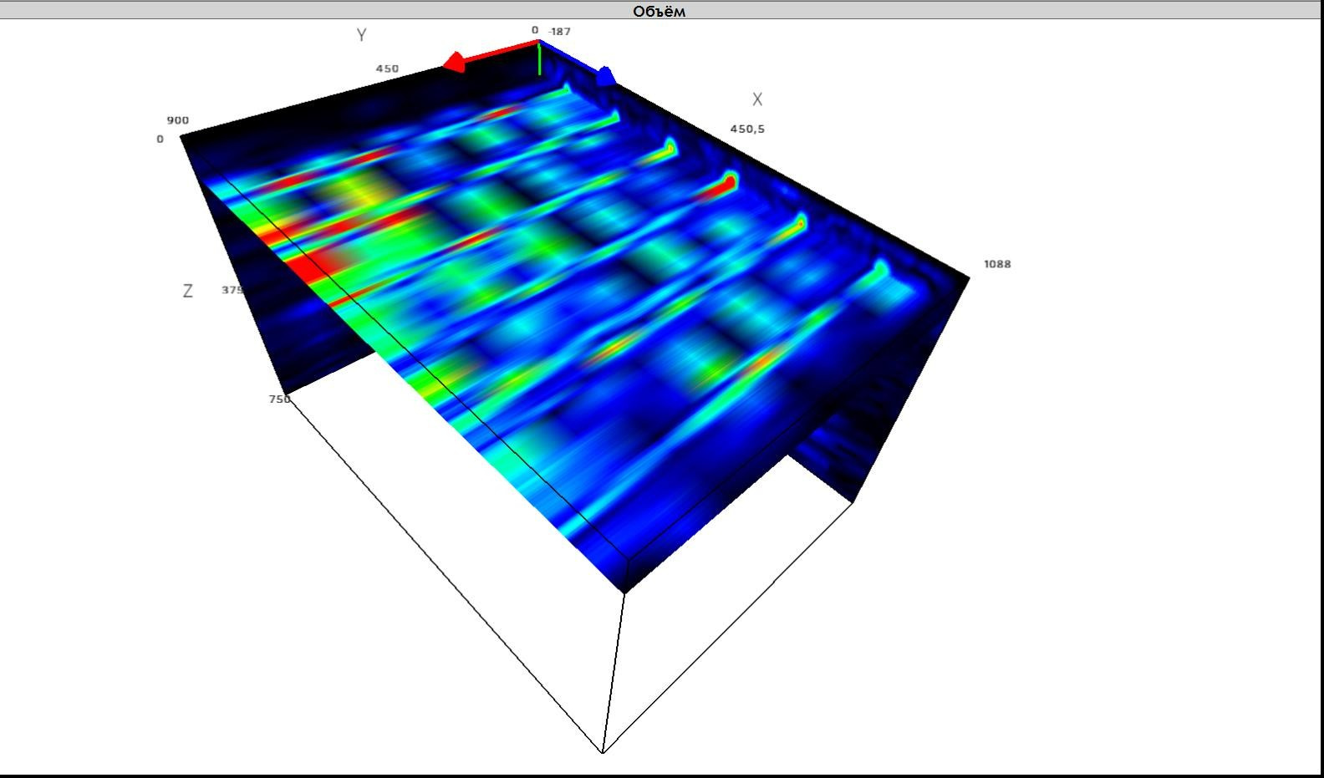
Task: Select the '750' Z-axis tick label
Action: click(x=279, y=399)
